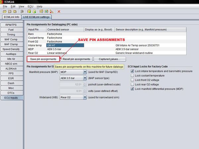Viewport: 199px width, 149px height.
Task: Click the Save pin assignments button
Action: [x=43, y=59]
